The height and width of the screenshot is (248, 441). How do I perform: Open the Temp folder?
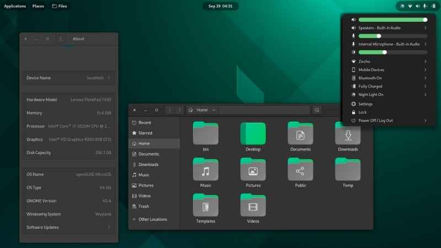[x=348, y=169]
